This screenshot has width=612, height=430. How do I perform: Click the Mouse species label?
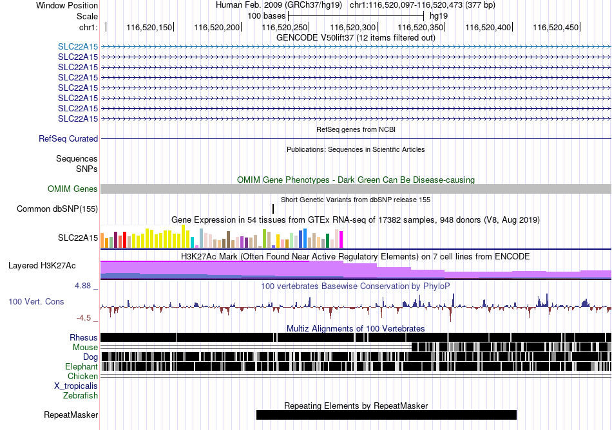85,348
